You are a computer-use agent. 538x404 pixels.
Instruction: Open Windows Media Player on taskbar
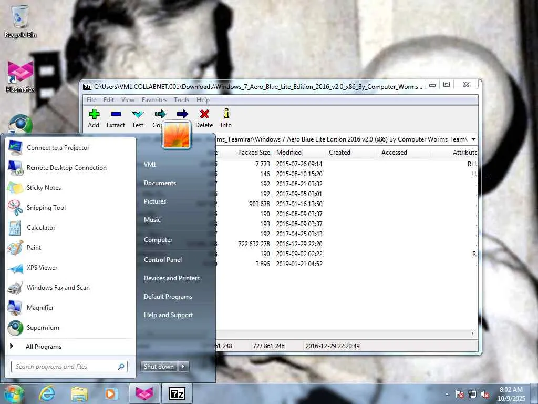[111, 393]
